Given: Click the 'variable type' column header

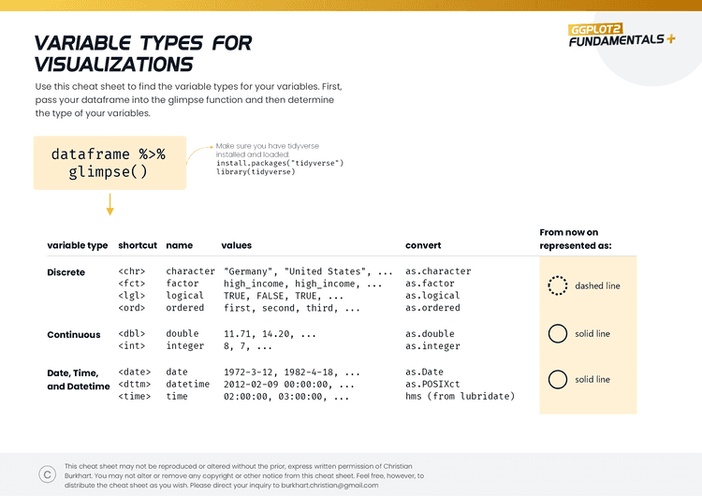Looking at the screenshot, I should [78, 246].
